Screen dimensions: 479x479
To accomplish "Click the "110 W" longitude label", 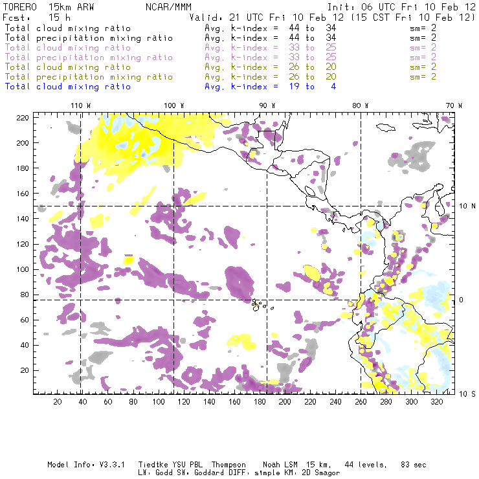I will [x=81, y=106].
